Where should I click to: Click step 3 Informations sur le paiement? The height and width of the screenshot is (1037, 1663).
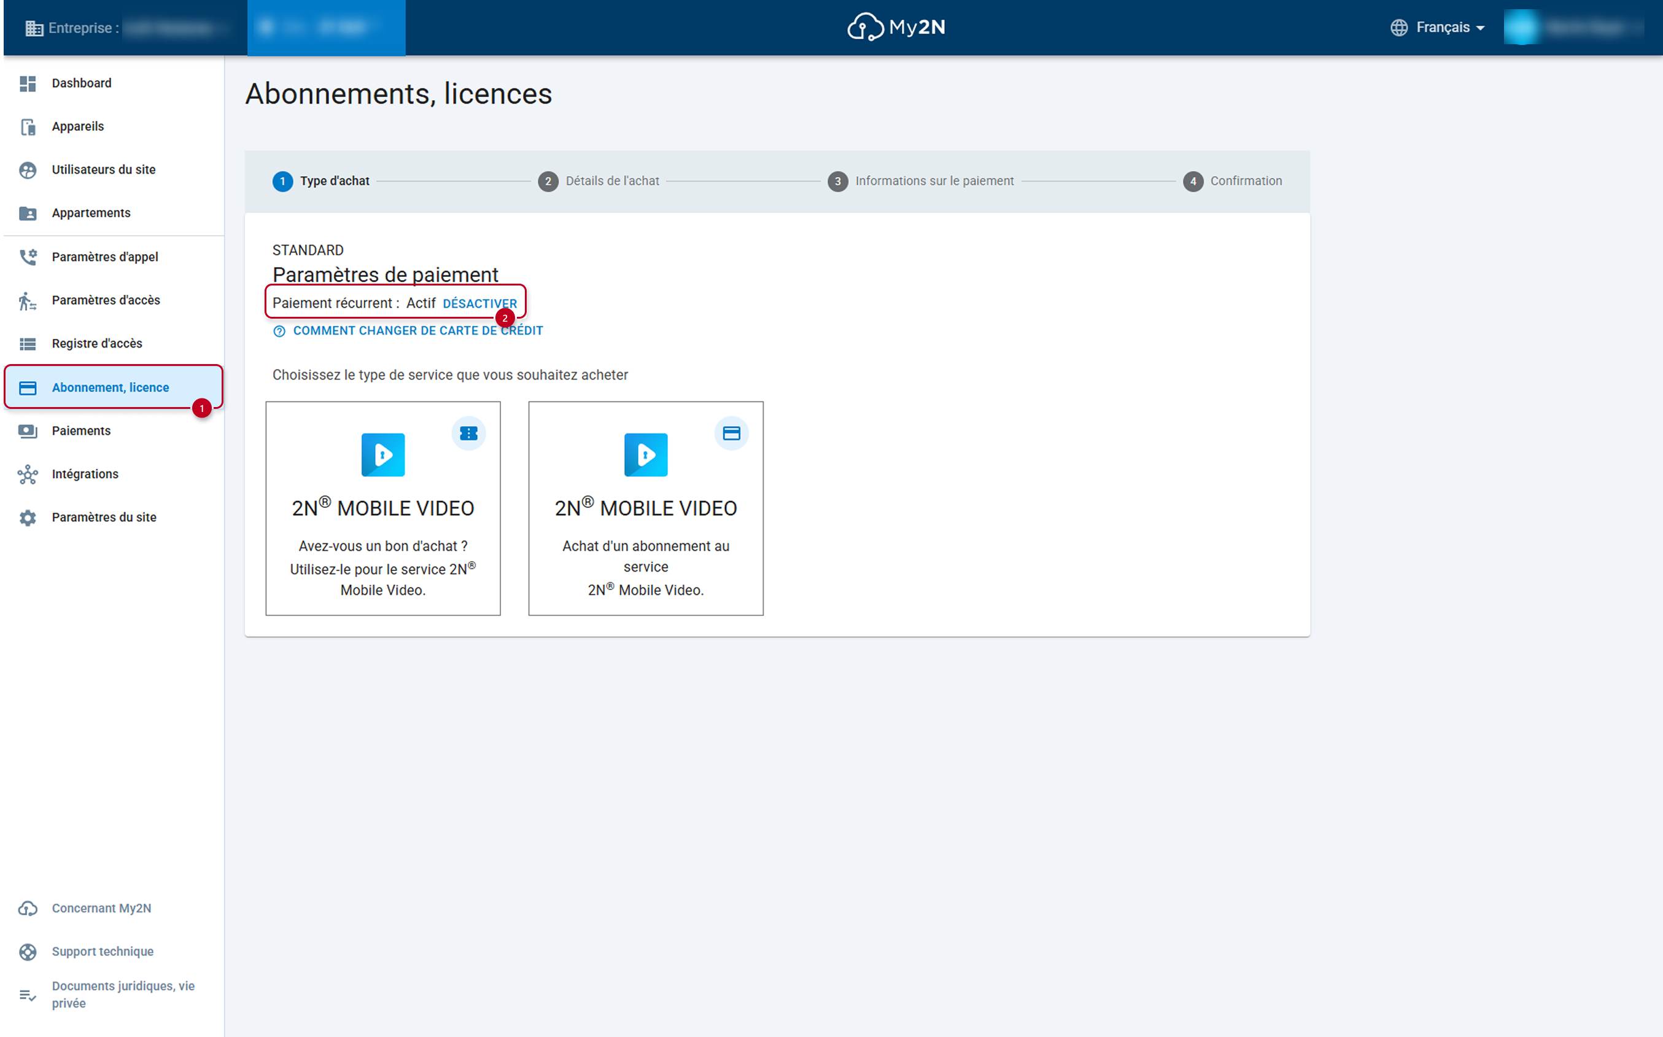(921, 182)
